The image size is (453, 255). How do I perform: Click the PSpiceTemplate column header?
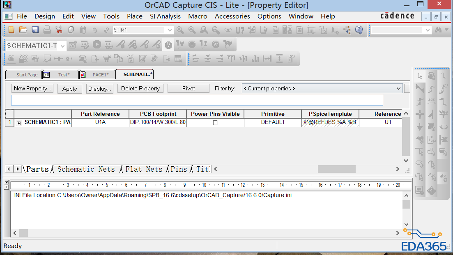pyautogui.click(x=330, y=114)
